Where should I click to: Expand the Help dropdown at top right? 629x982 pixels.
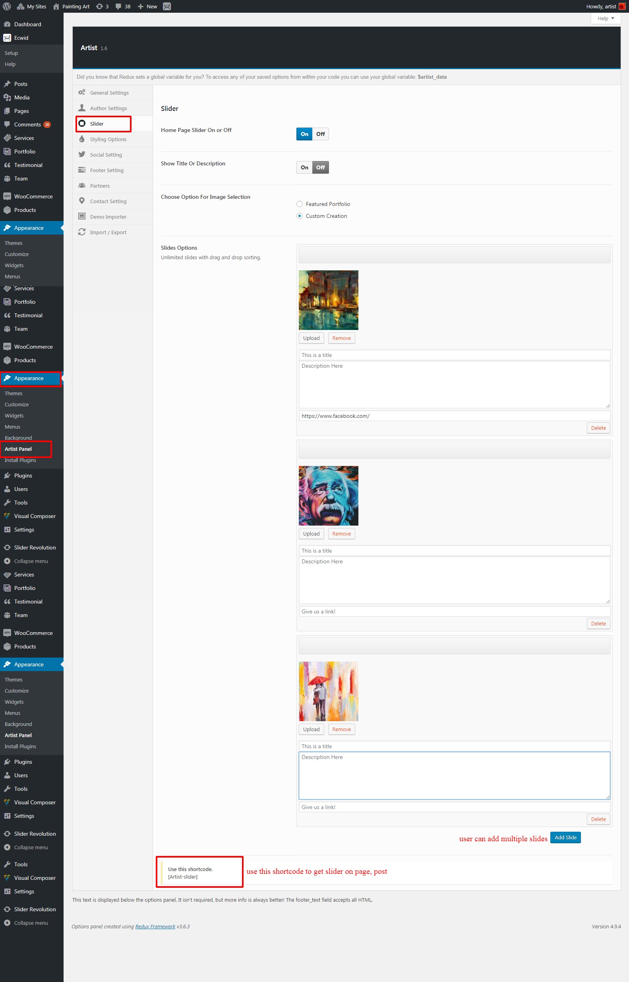click(606, 18)
